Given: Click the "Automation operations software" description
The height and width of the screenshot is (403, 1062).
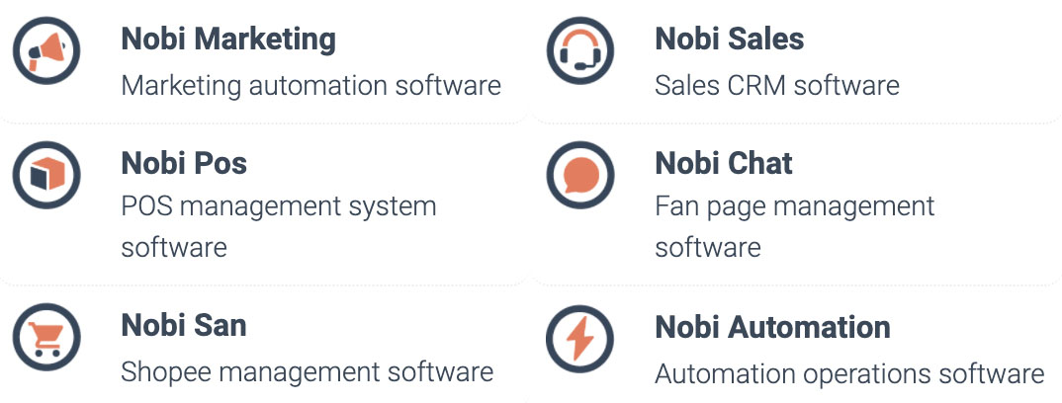Looking at the screenshot, I should tap(849, 374).
